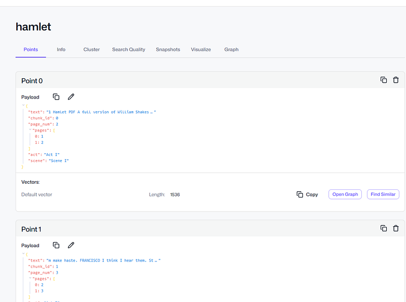Click the Point 1 heading

(x=31, y=229)
